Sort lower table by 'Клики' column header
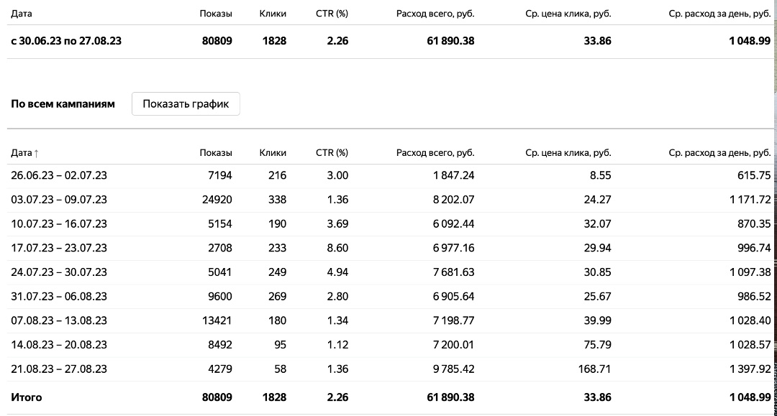This screenshot has height=416, width=777. tap(273, 152)
